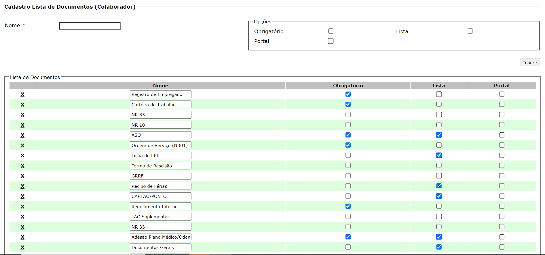This screenshot has height=255, width=545.
Task: Remove the Ficha de EPI entry
Action: point(22,156)
